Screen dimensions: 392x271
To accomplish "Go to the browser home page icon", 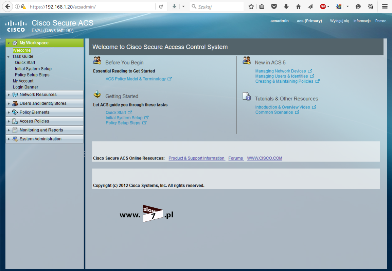I will pyautogui.click(x=298, y=7).
